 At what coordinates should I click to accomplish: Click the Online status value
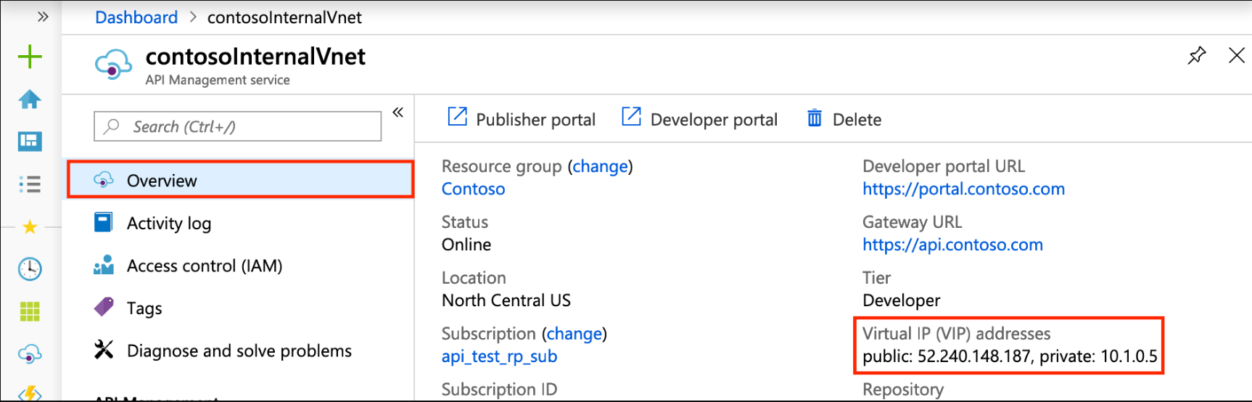[x=466, y=245]
